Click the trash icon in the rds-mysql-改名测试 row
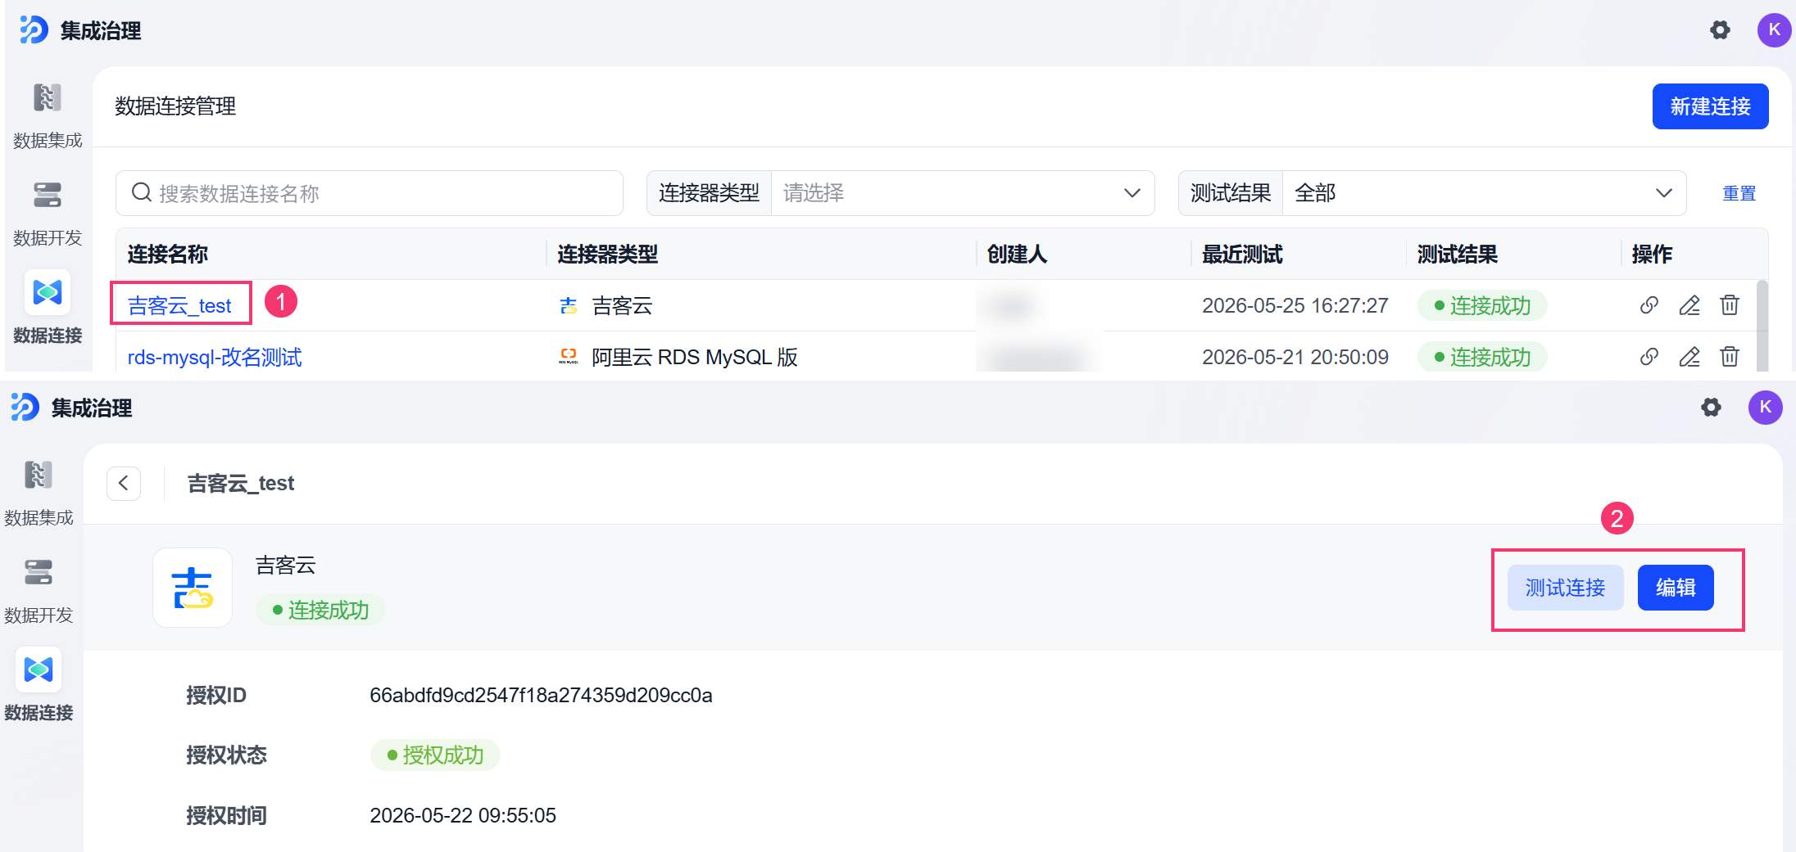This screenshot has width=1796, height=852. pos(1730,357)
